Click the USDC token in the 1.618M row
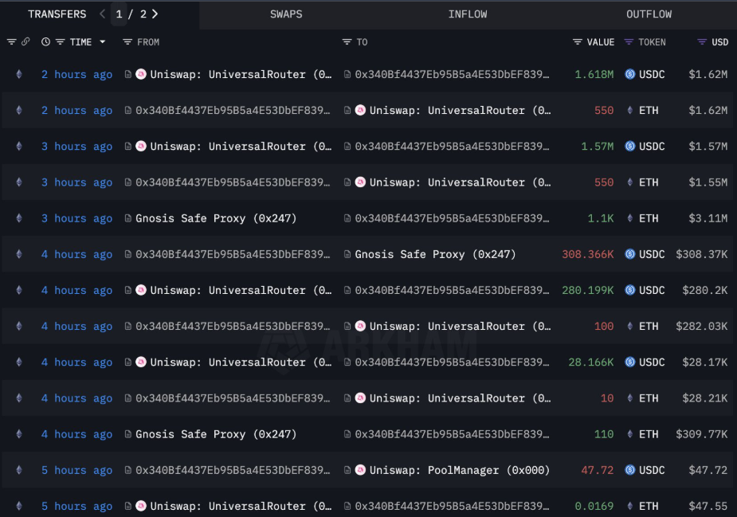 coord(651,74)
